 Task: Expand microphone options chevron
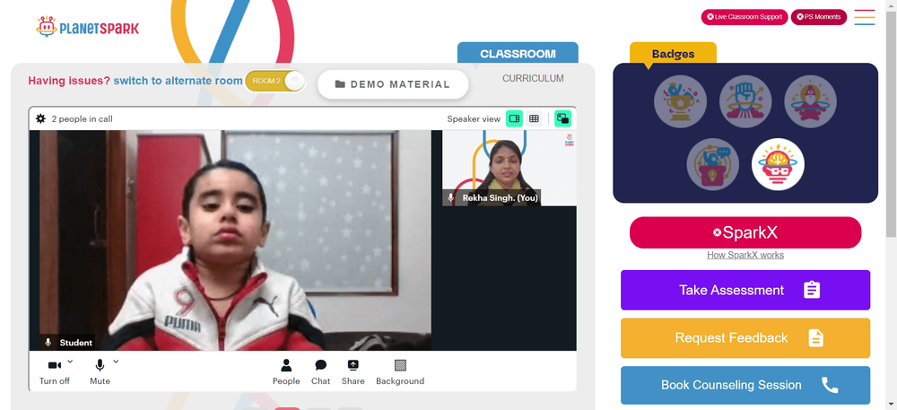[116, 361]
